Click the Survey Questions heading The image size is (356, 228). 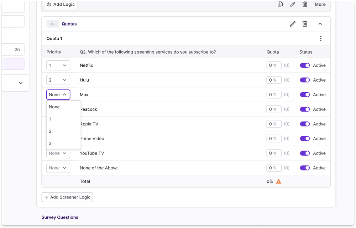tap(60, 217)
